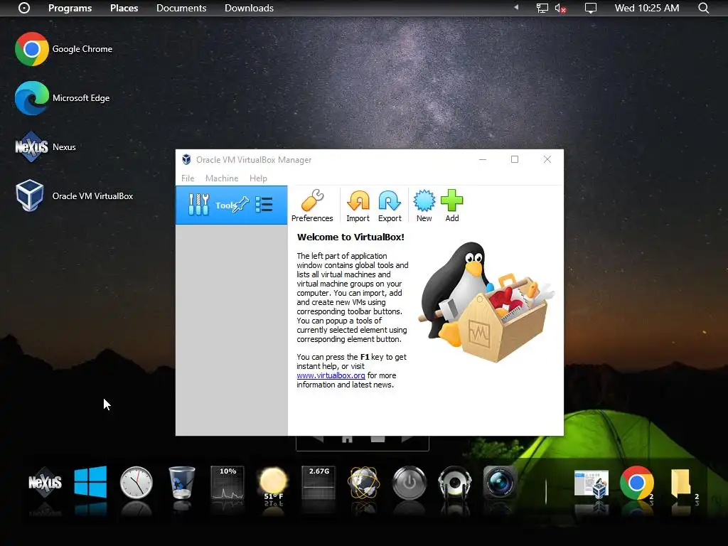Click the circle logo in top bar
This screenshot has width=728, height=546.
tap(24, 8)
